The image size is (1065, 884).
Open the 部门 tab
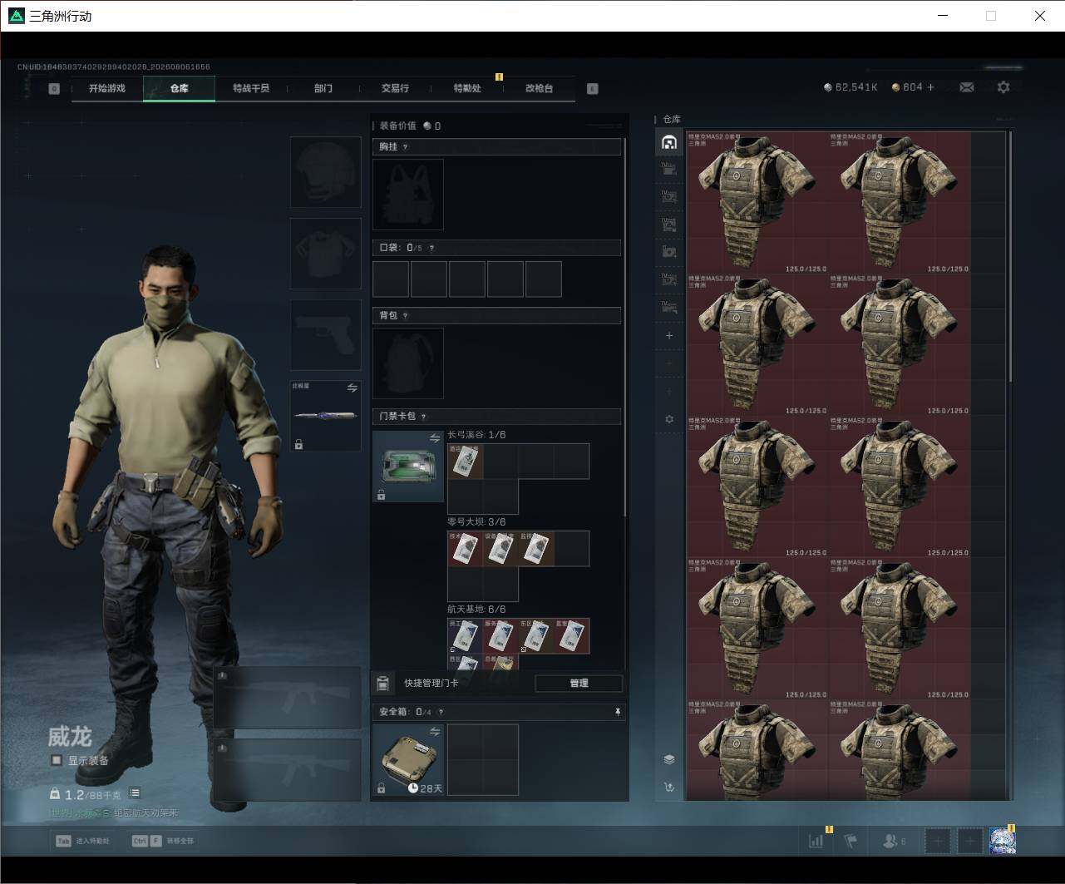(323, 88)
